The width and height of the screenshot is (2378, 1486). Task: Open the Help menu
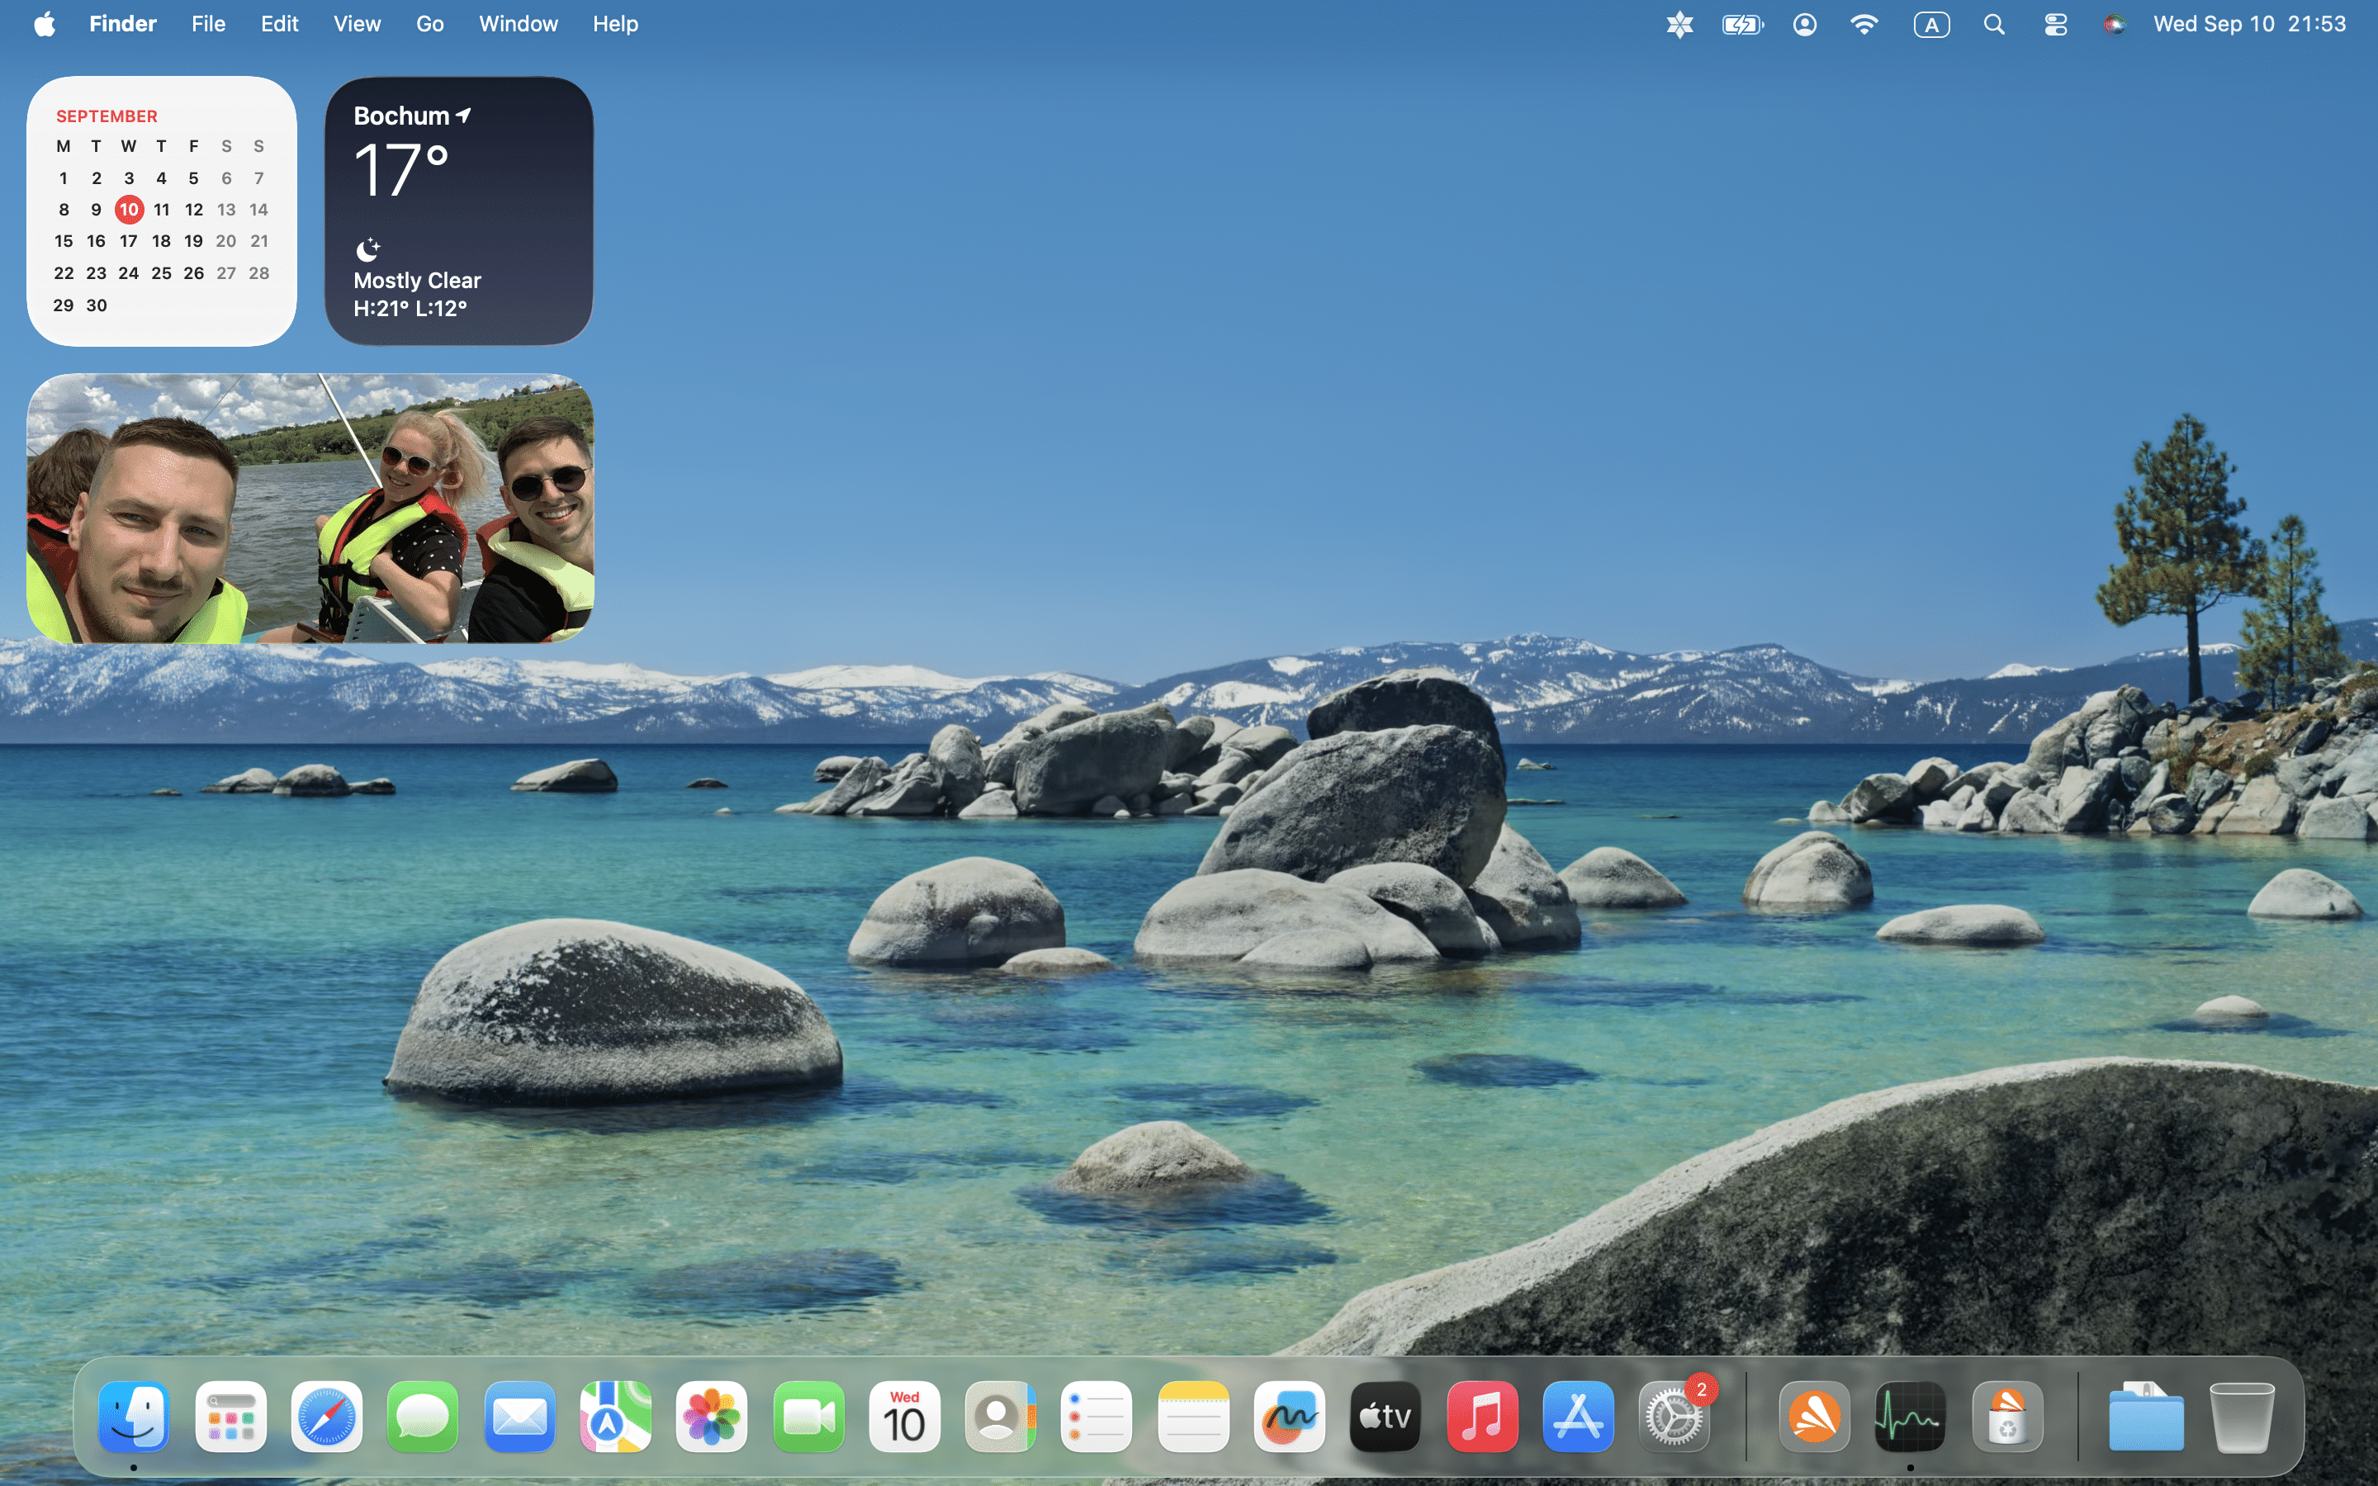tap(615, 24)
